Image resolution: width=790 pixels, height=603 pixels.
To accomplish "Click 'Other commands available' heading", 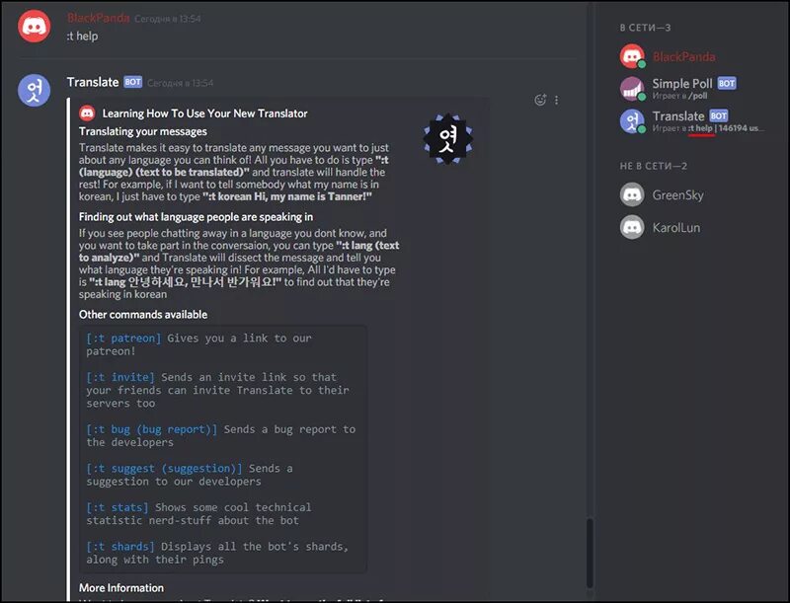I will pyautogui.click(x=142, y=315).
